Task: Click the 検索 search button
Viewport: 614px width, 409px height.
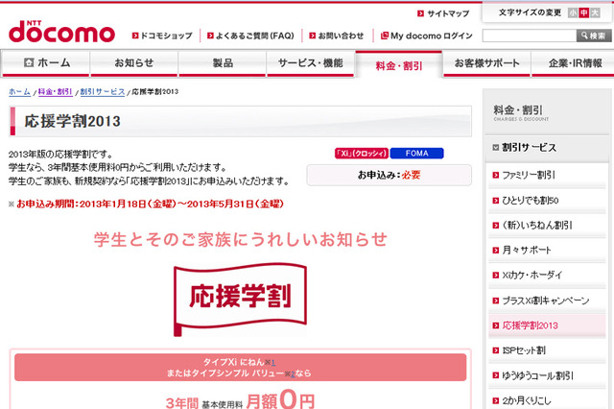Action: point(594,36)
